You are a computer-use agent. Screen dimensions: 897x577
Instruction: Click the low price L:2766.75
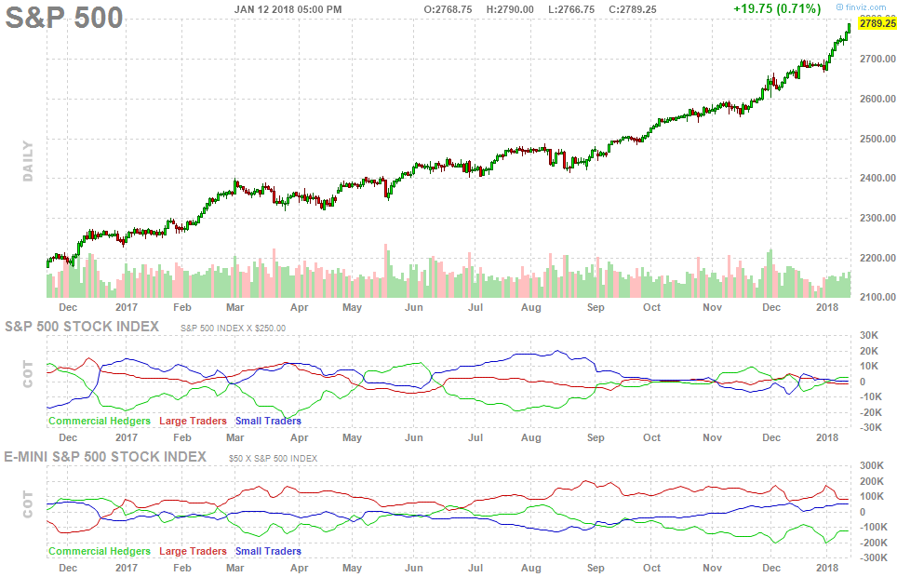571,9
